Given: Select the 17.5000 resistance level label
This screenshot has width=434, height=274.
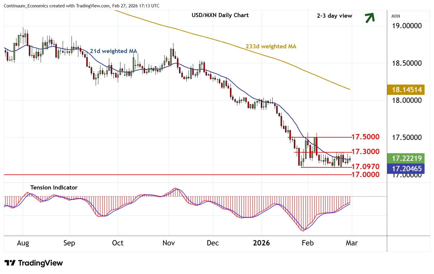Looking at the screenshot, I should click(x=365, y=137).
